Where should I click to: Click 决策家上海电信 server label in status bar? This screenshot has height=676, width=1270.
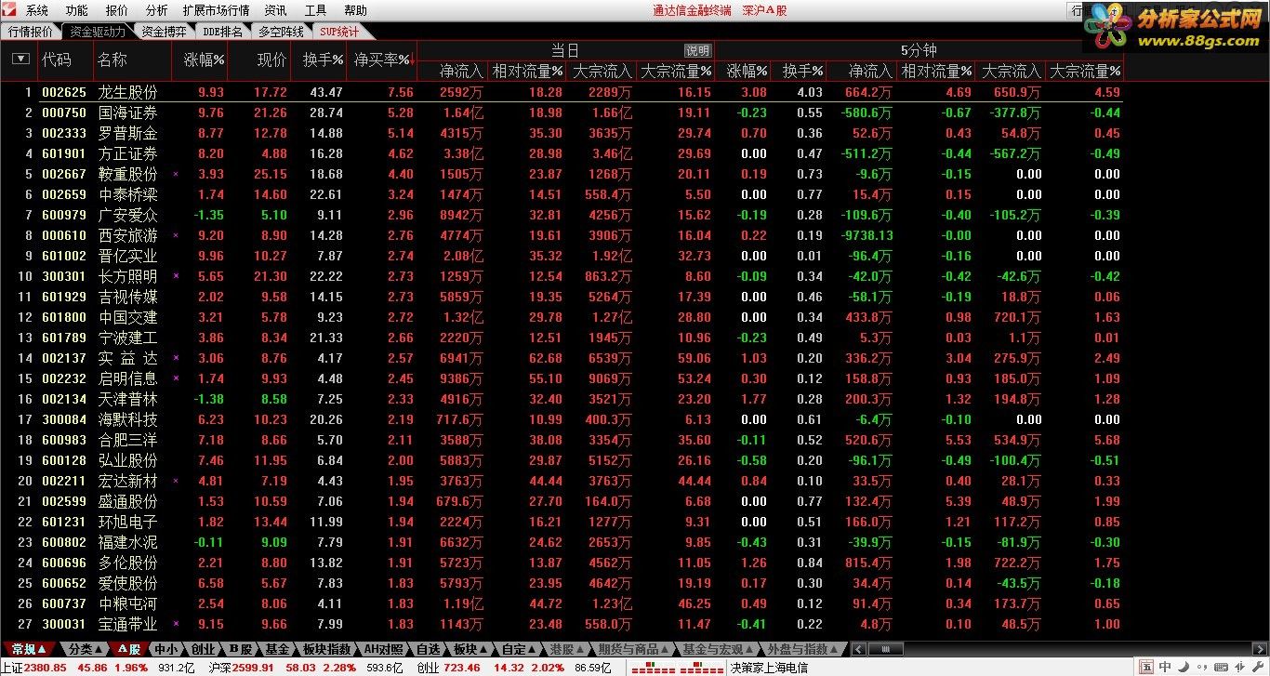coord(768,668)
